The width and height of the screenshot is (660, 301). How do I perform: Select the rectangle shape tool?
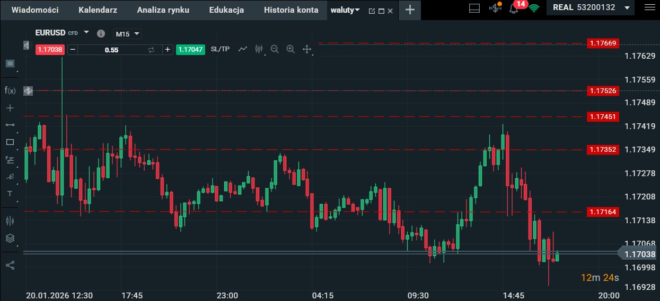[10, 142]
